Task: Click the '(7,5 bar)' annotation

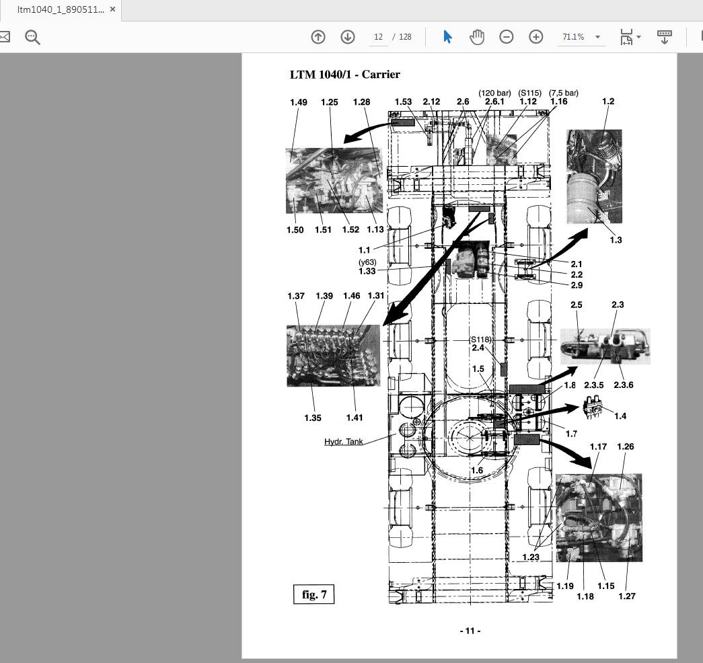Action: coord(564,93)
